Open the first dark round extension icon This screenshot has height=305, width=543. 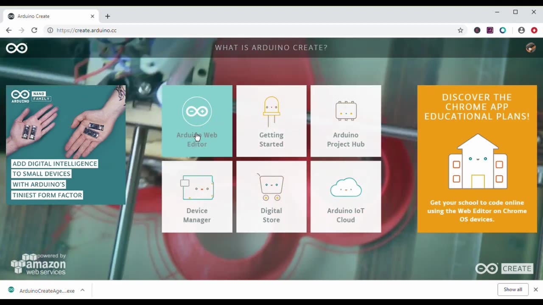477,30
